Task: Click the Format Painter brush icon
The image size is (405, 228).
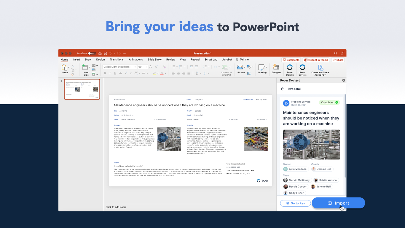Action: pos(73,74)
